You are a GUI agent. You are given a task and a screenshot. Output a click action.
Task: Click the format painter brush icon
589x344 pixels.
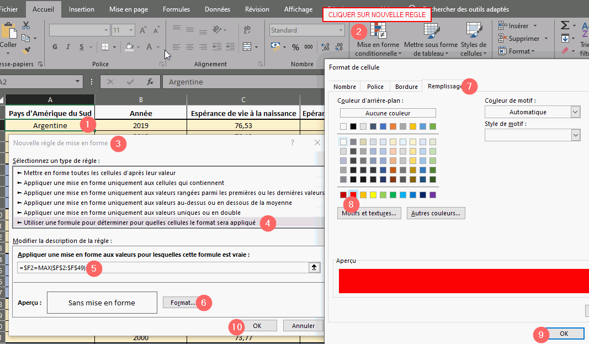26,50
